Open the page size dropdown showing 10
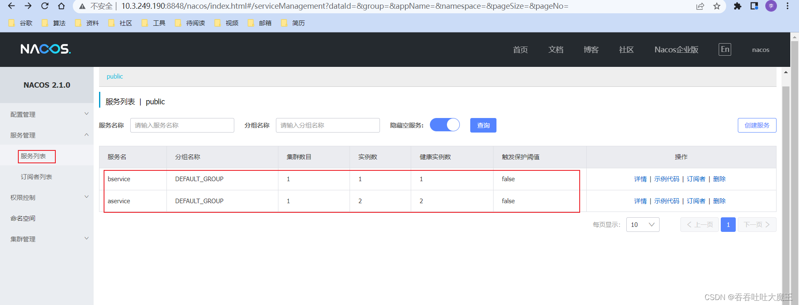Viewport: 799px width, 305px height. [x=643, y=224]
